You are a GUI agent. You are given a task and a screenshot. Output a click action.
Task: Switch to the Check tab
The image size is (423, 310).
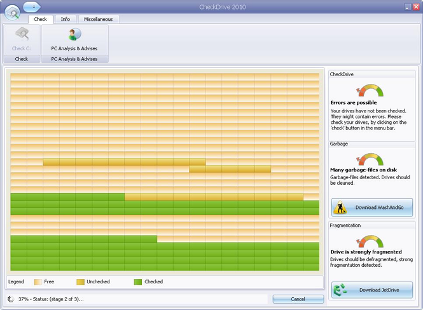point(41,19)
